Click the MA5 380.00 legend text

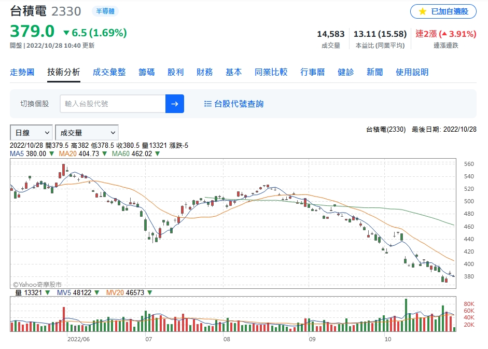click(x=28, y=154)
